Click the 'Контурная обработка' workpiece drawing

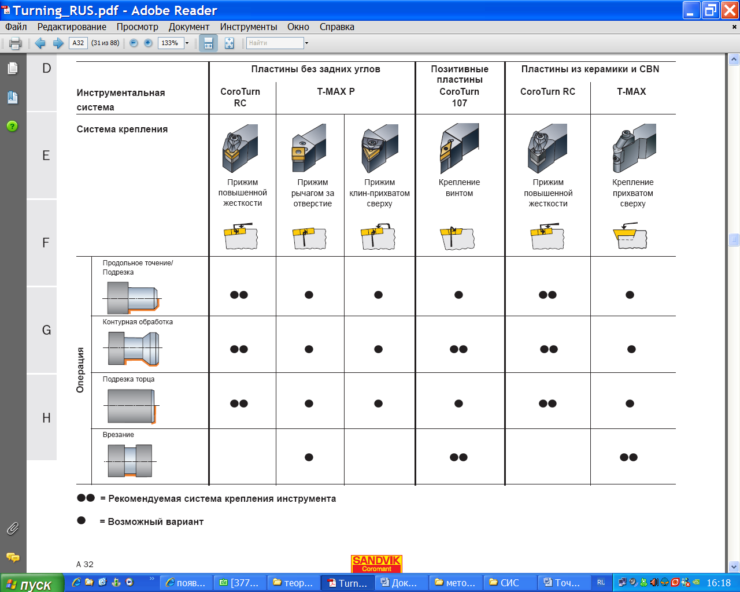coord(133,348)
